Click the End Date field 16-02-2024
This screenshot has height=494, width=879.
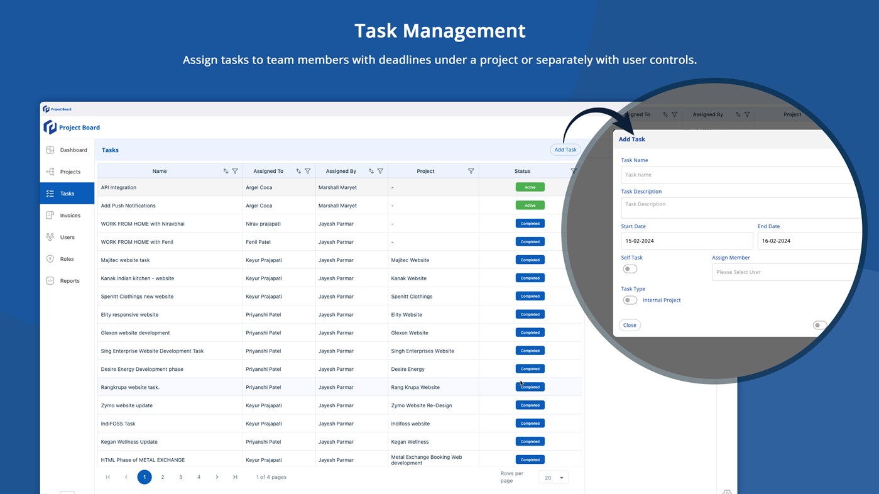coord(810,241)
